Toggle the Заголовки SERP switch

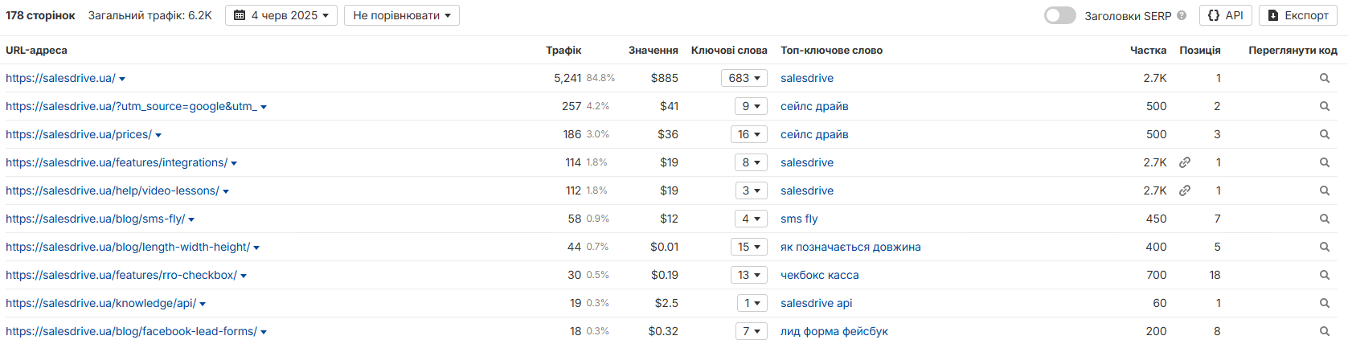click(x=1059, y=15)
